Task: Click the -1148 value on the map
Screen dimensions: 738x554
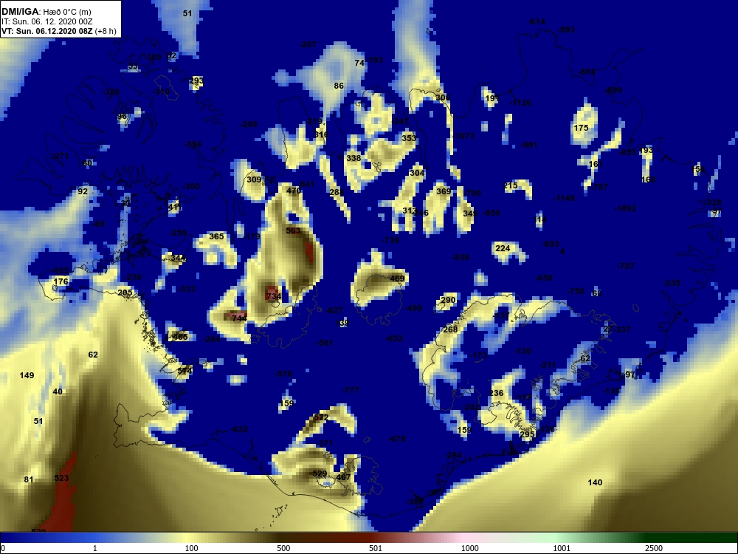Action: pos(564,198)
